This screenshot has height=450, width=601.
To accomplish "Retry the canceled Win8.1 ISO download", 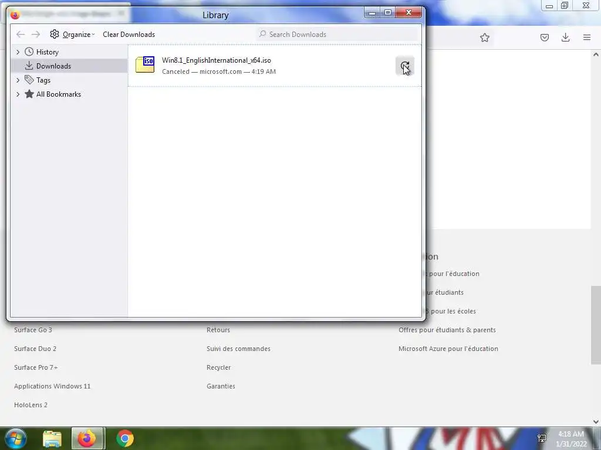I will tap(405, 66).
